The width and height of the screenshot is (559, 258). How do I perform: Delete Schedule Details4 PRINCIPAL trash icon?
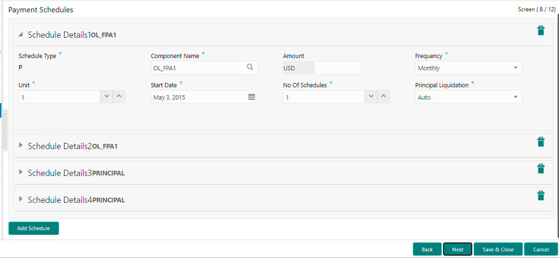coord(541,196)
